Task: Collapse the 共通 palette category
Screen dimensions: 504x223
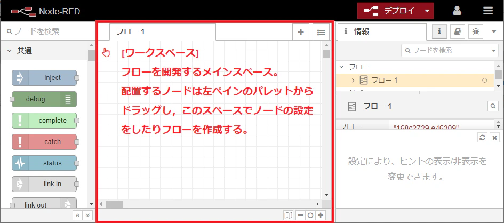Action: point(44,51)
